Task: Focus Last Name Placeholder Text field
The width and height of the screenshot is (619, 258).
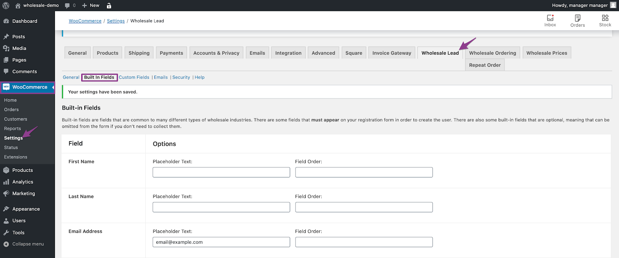Action: click(221, 207)
